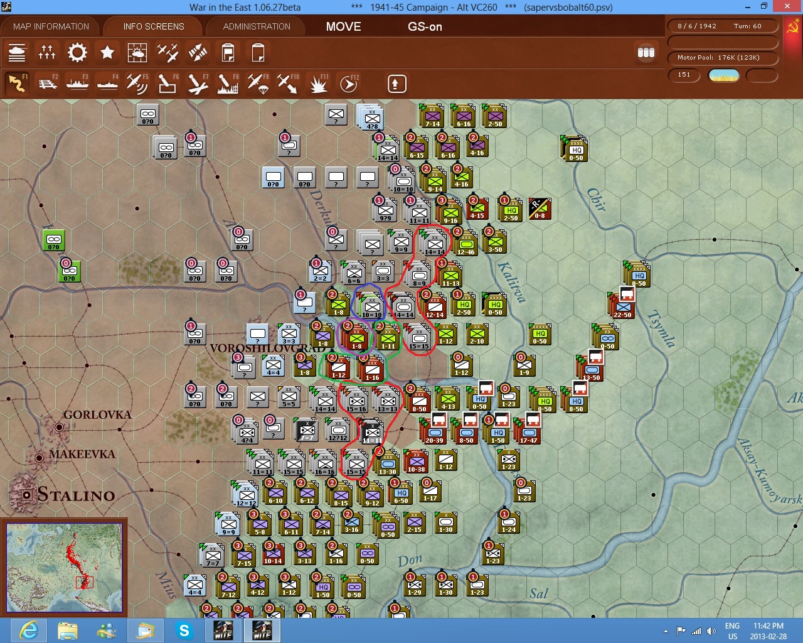Select the unit counter labeled 17-47
Screen dimensions: 803x643
529,431
